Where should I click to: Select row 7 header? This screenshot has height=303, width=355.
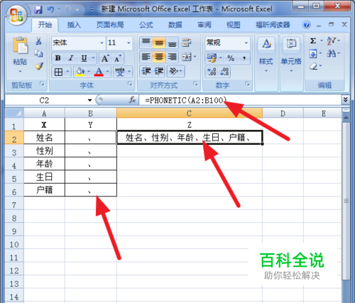(14, 204)
